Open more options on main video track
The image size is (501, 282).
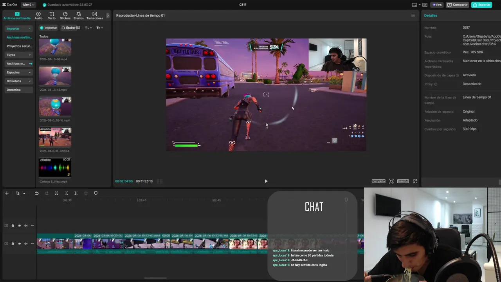pos(32,244)
